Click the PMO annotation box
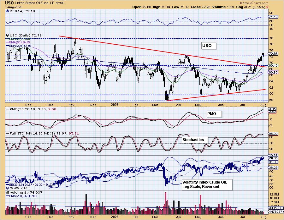This screenshot has height=220, width=284. pos(214,114)
